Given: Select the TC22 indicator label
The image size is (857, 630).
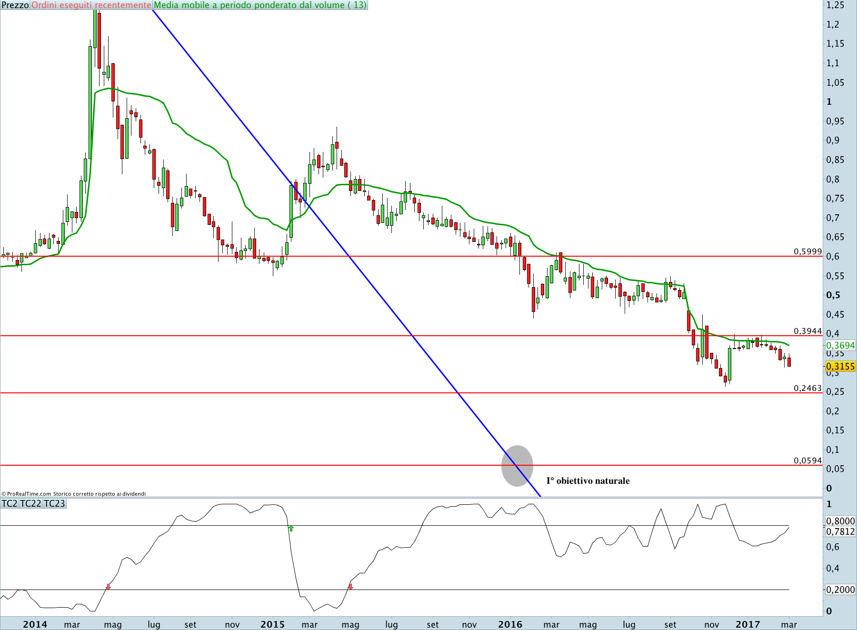Looking at the screenshot, I should click(30, 503).
